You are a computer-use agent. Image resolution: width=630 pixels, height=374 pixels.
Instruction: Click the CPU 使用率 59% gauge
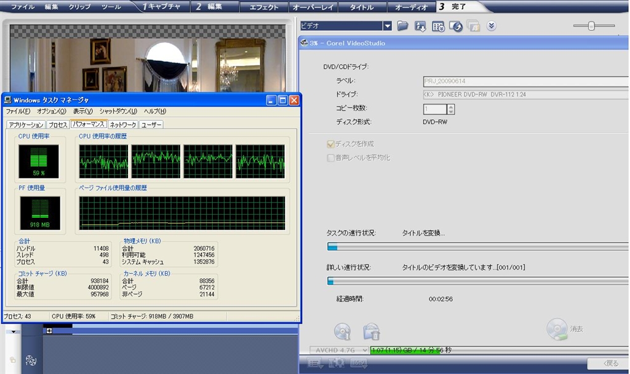pos(39,162)
